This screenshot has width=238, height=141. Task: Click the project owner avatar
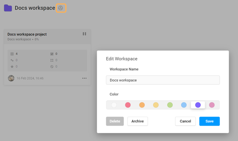pyautogui.click(x=11, y=78)
